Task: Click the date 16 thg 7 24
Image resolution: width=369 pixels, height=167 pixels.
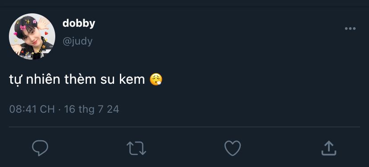Action: click(x=91, y=110)
